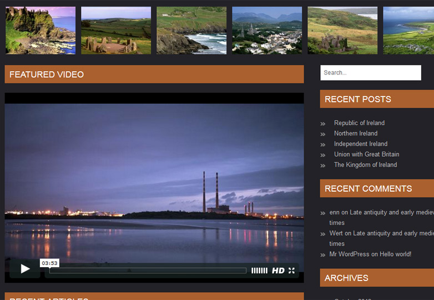Open the Independent Ireland post
This screenshot has height=300, width=434.
click(x=361, y=144)
